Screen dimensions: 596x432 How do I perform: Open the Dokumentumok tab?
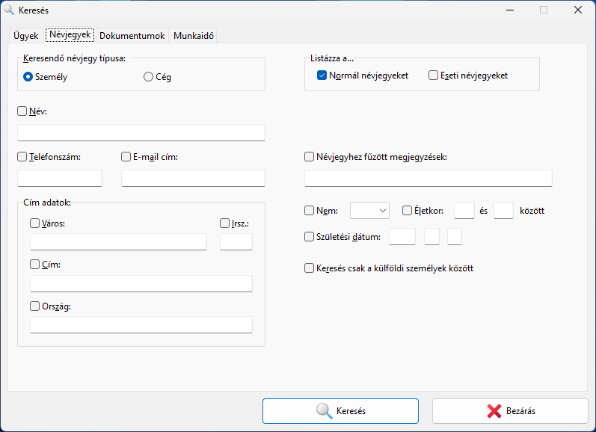[x=132, y=35]
